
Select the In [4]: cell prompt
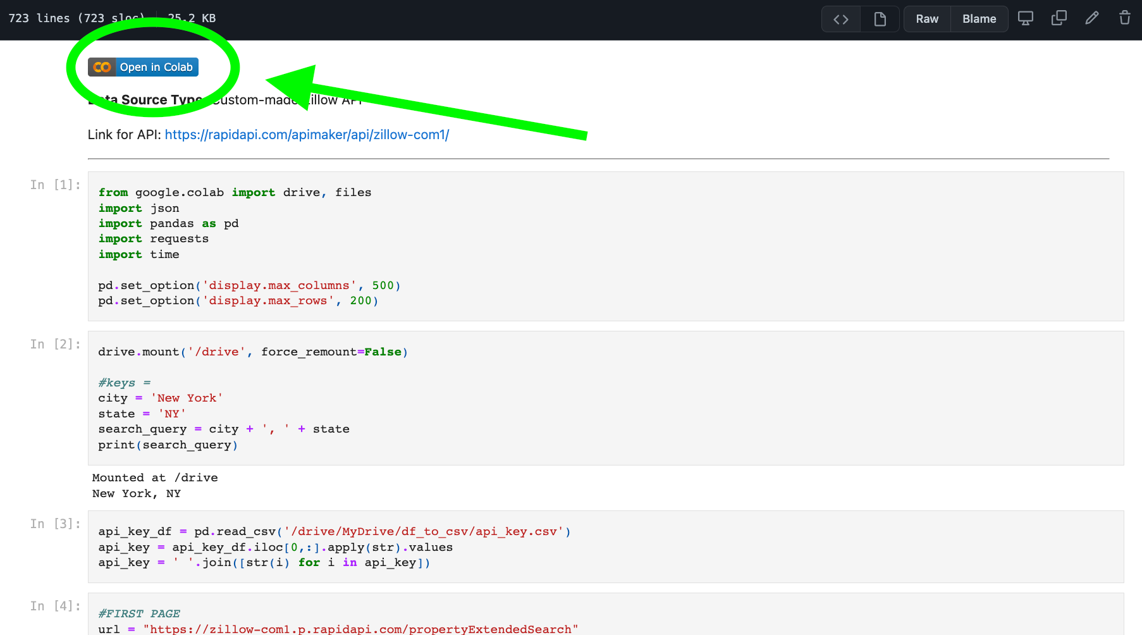56,606
